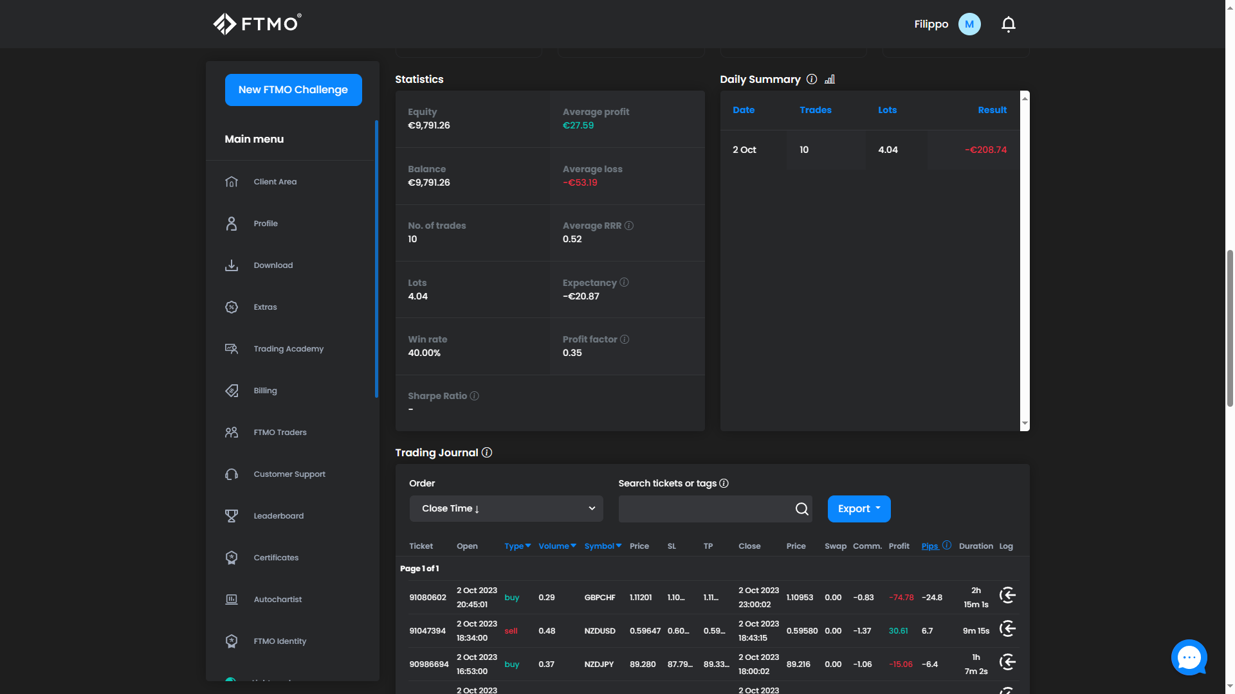Click the search tickets or tags field
This screenshot has width=1235, height=694.
(x=704, y=509)
